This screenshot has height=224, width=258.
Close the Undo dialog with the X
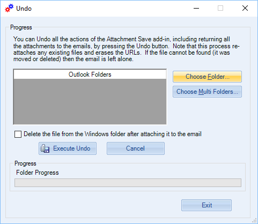(x=245, y=8)
